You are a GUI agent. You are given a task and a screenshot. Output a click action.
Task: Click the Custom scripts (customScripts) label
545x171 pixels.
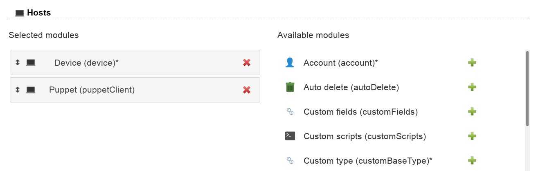pos(365,136)
